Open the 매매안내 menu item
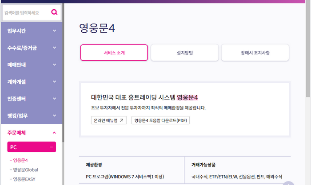 pyautogui.click(x=32, y=65)
